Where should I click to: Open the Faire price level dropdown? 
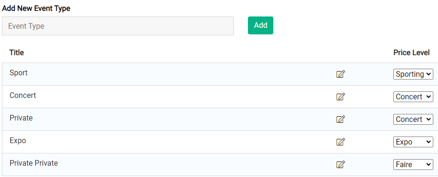tap(413, 164)
